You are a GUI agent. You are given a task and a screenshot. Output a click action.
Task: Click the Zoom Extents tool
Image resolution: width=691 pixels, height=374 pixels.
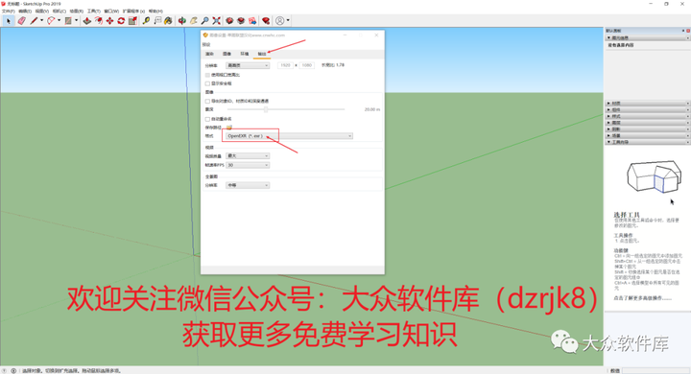tap(216, 21)
